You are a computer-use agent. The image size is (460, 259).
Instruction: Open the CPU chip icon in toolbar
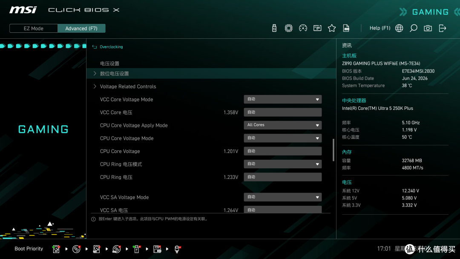289,28
